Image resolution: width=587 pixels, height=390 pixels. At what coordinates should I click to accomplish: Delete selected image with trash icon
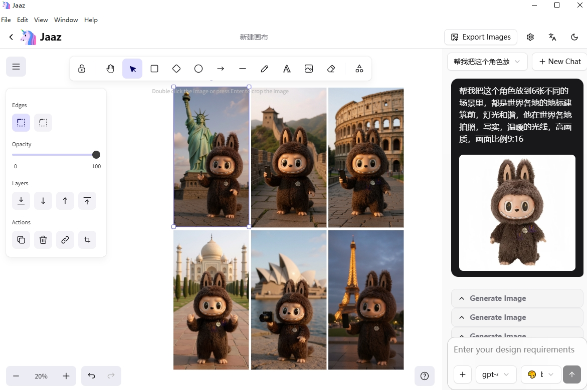click(43, 240)
